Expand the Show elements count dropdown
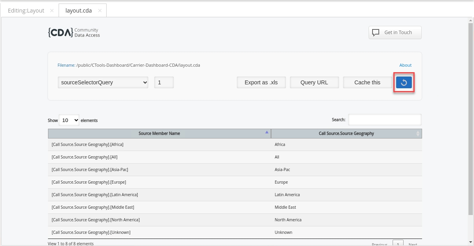Viewport: 474px width, 246px height. pyautogui.click(x=69, y=120)
